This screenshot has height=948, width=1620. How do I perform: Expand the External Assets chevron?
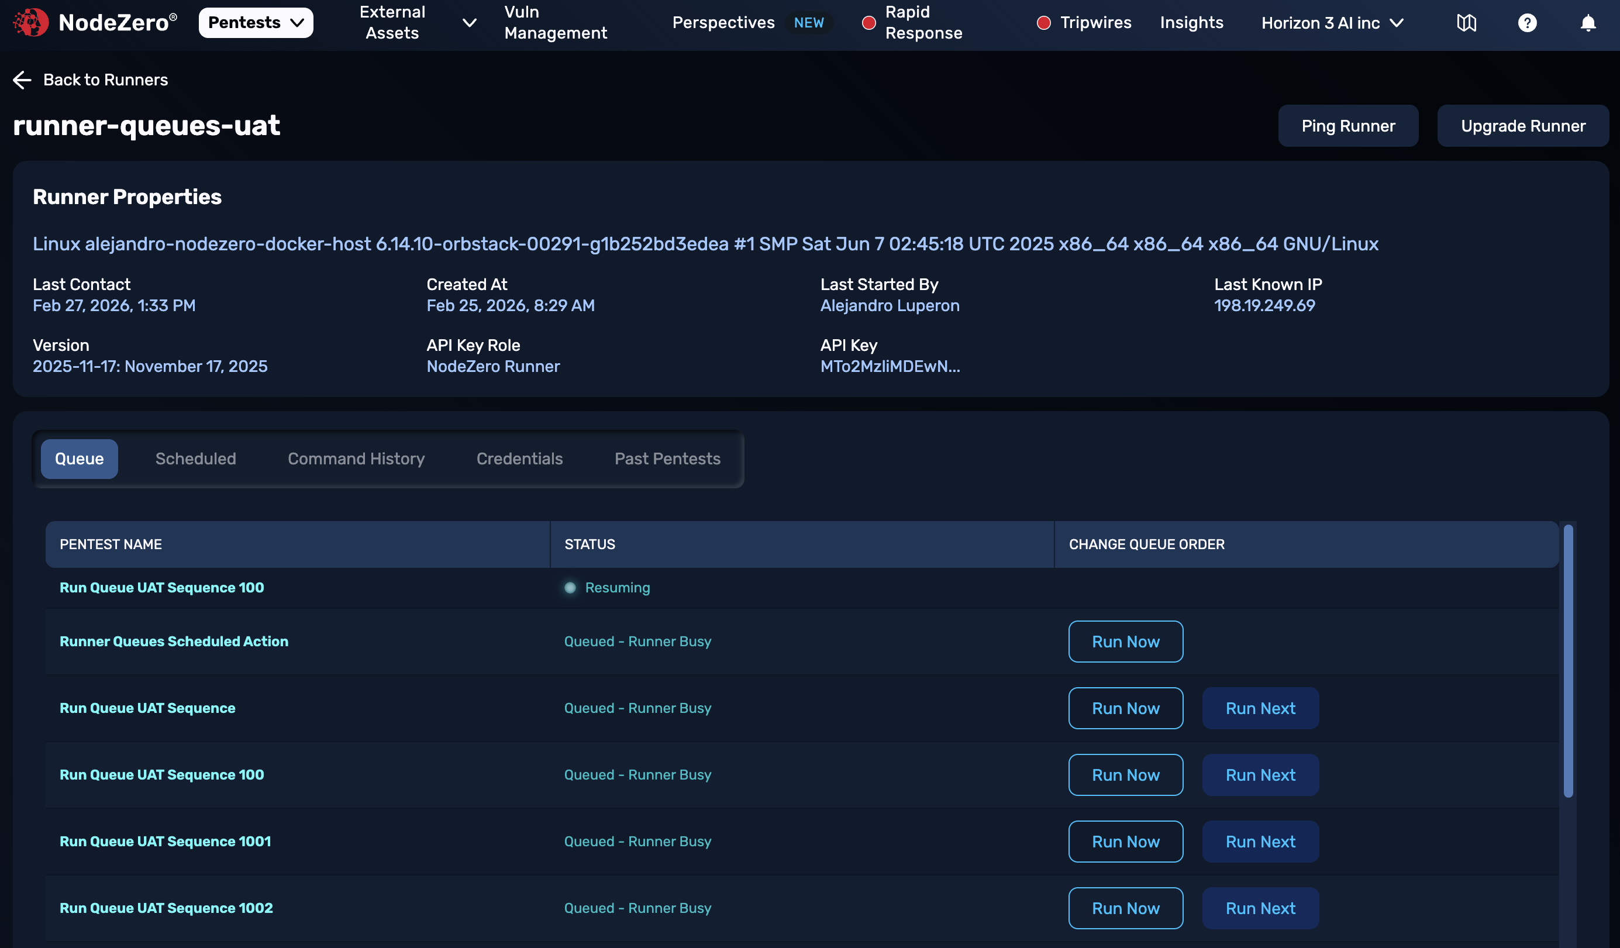pos(469,22)
